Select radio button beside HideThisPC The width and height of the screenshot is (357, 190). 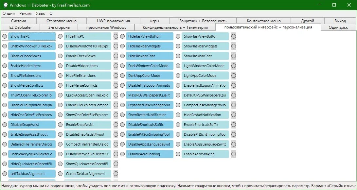click(60, 36)
